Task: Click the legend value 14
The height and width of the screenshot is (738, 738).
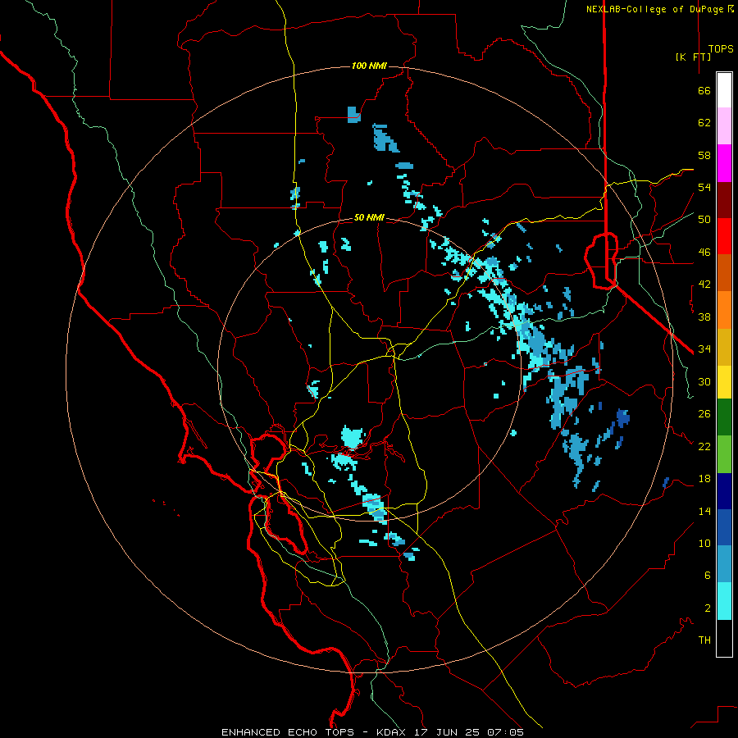Action: (704, 511)
